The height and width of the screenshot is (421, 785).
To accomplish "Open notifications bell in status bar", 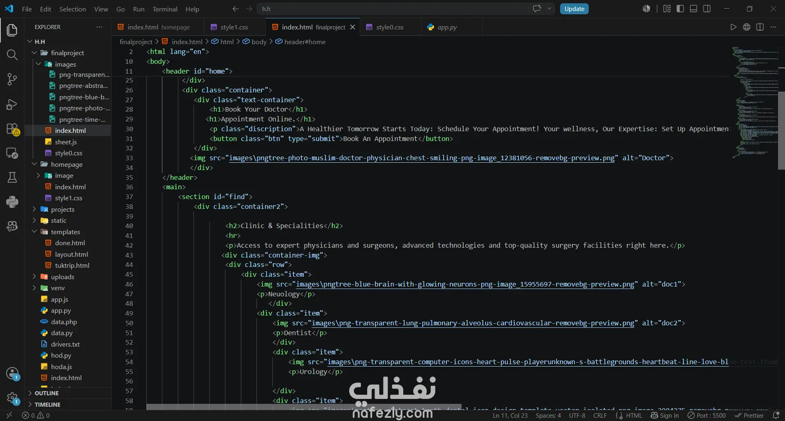I will click(x=776, y=415).
